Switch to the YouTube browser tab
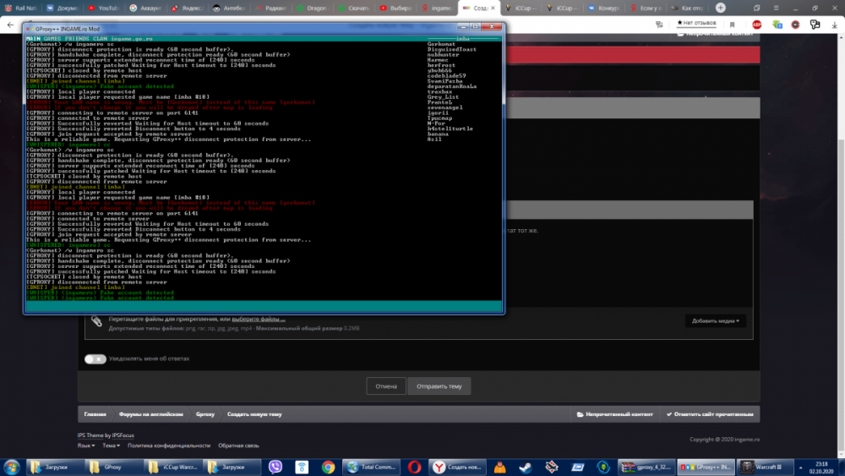This screenshot has height=476, width=845. coord(106,8)
